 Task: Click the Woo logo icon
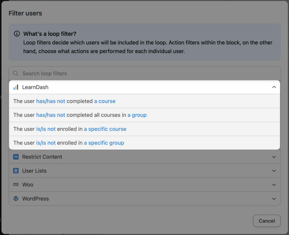point(16,185)
